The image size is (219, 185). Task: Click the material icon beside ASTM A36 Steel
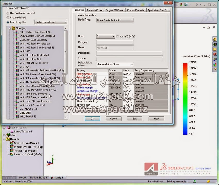click(x=17, y=109)
